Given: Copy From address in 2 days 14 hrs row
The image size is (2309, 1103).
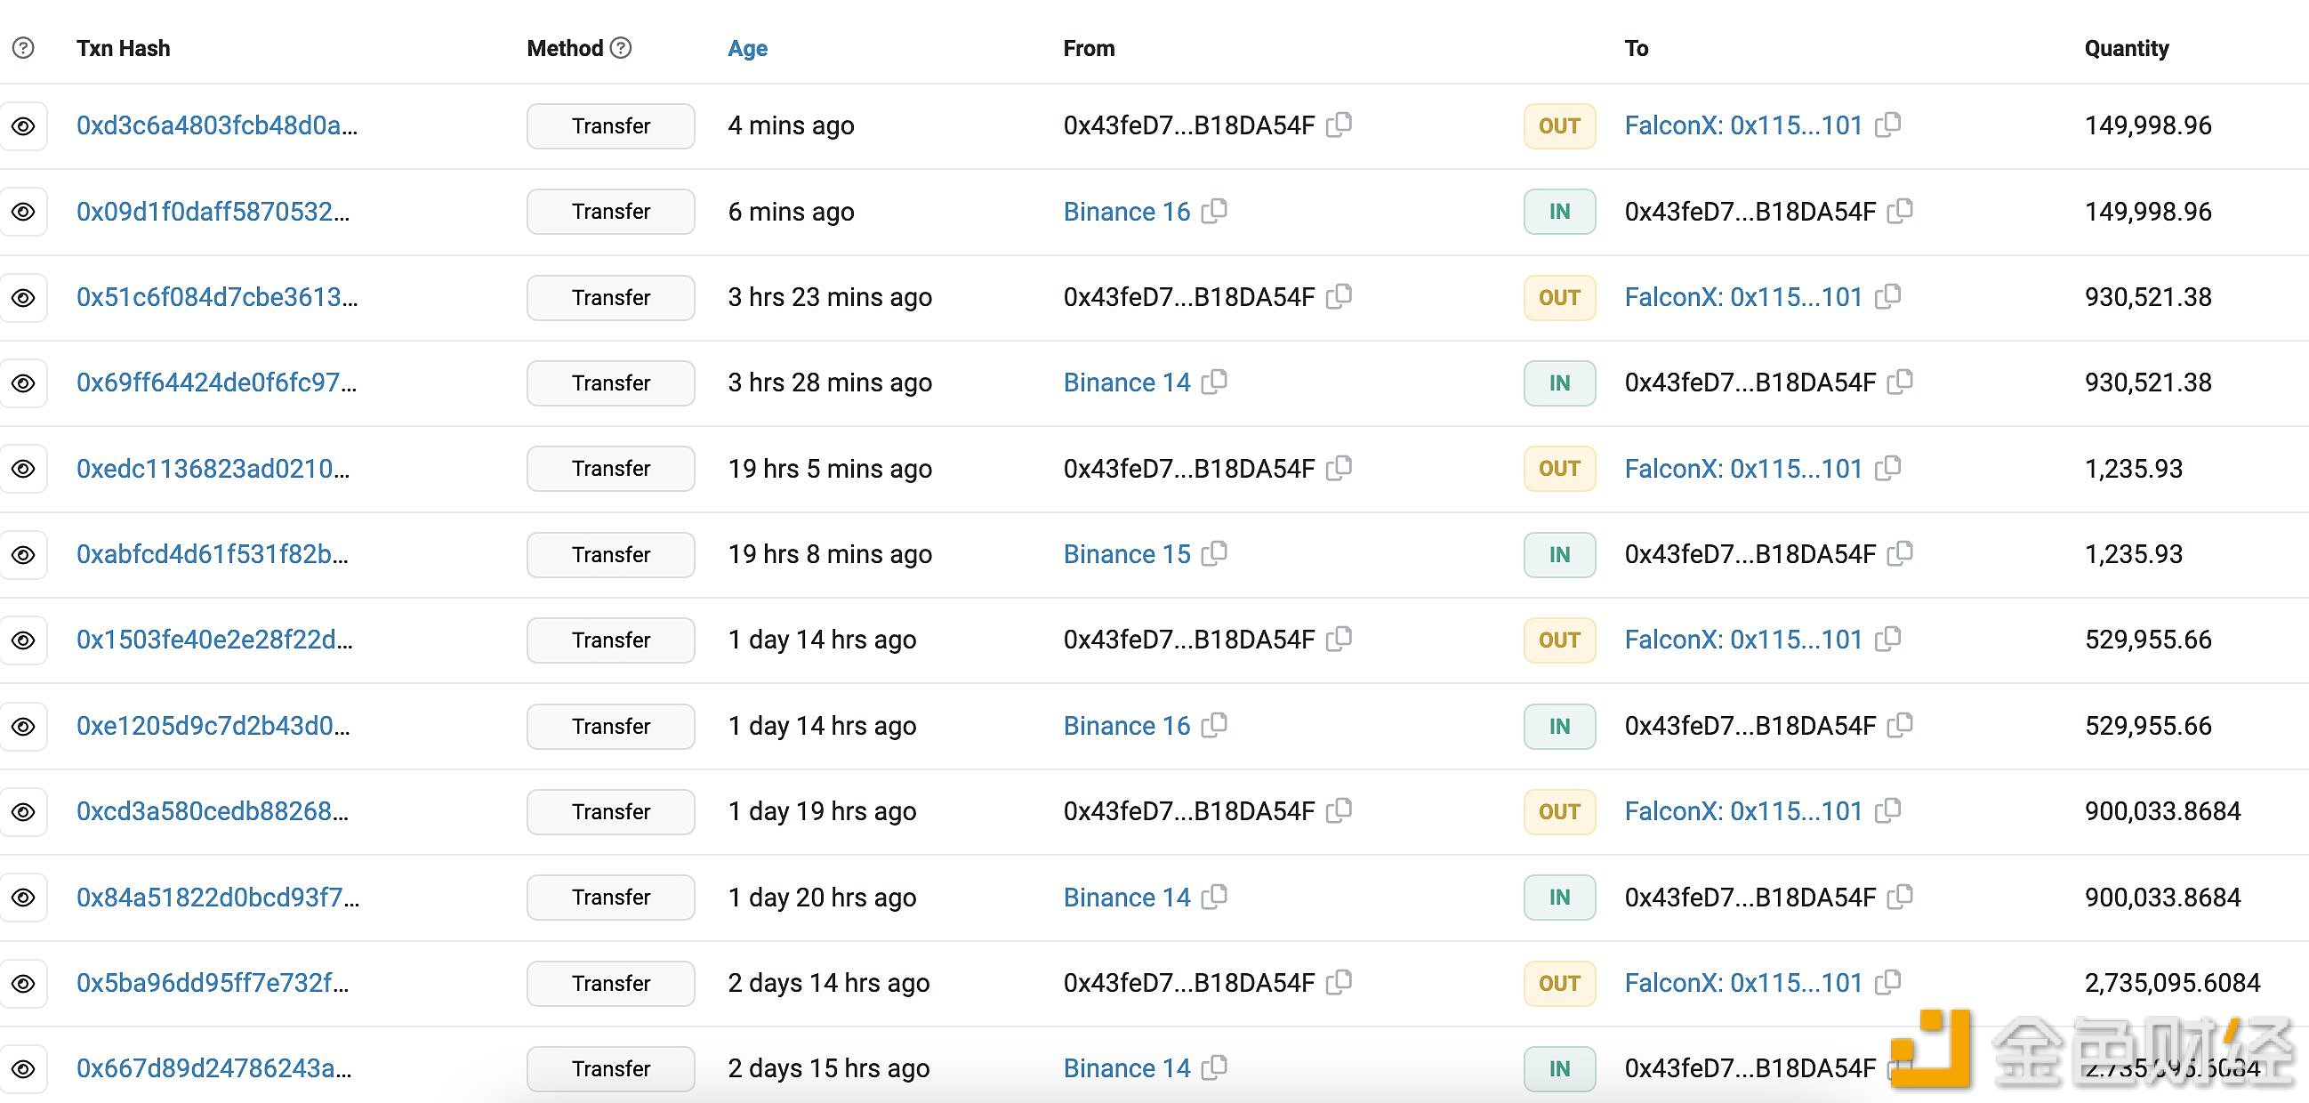Looking at the screenshot, I should tap(1340, 982).
